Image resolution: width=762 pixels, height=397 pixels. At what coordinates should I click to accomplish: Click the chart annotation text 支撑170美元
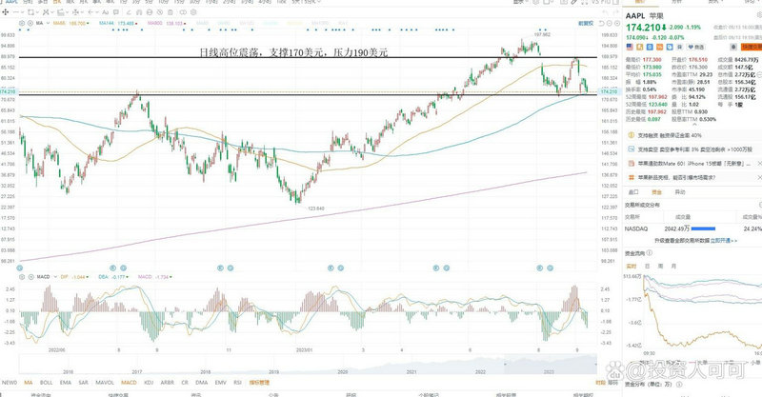point(295,52)
